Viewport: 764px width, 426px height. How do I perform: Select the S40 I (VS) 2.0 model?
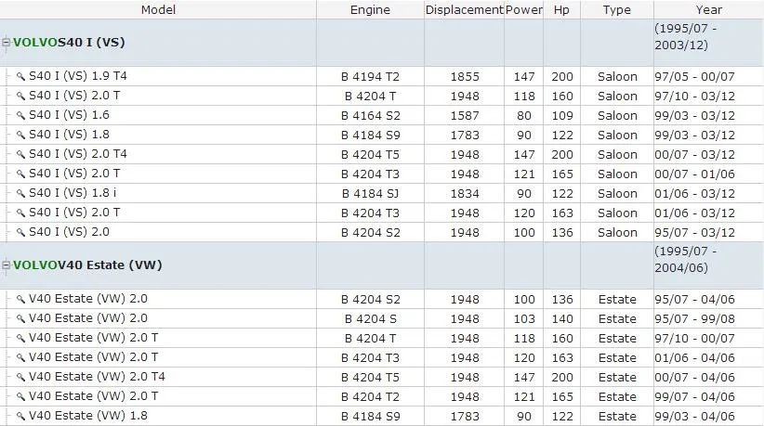(x=69, y=231)
